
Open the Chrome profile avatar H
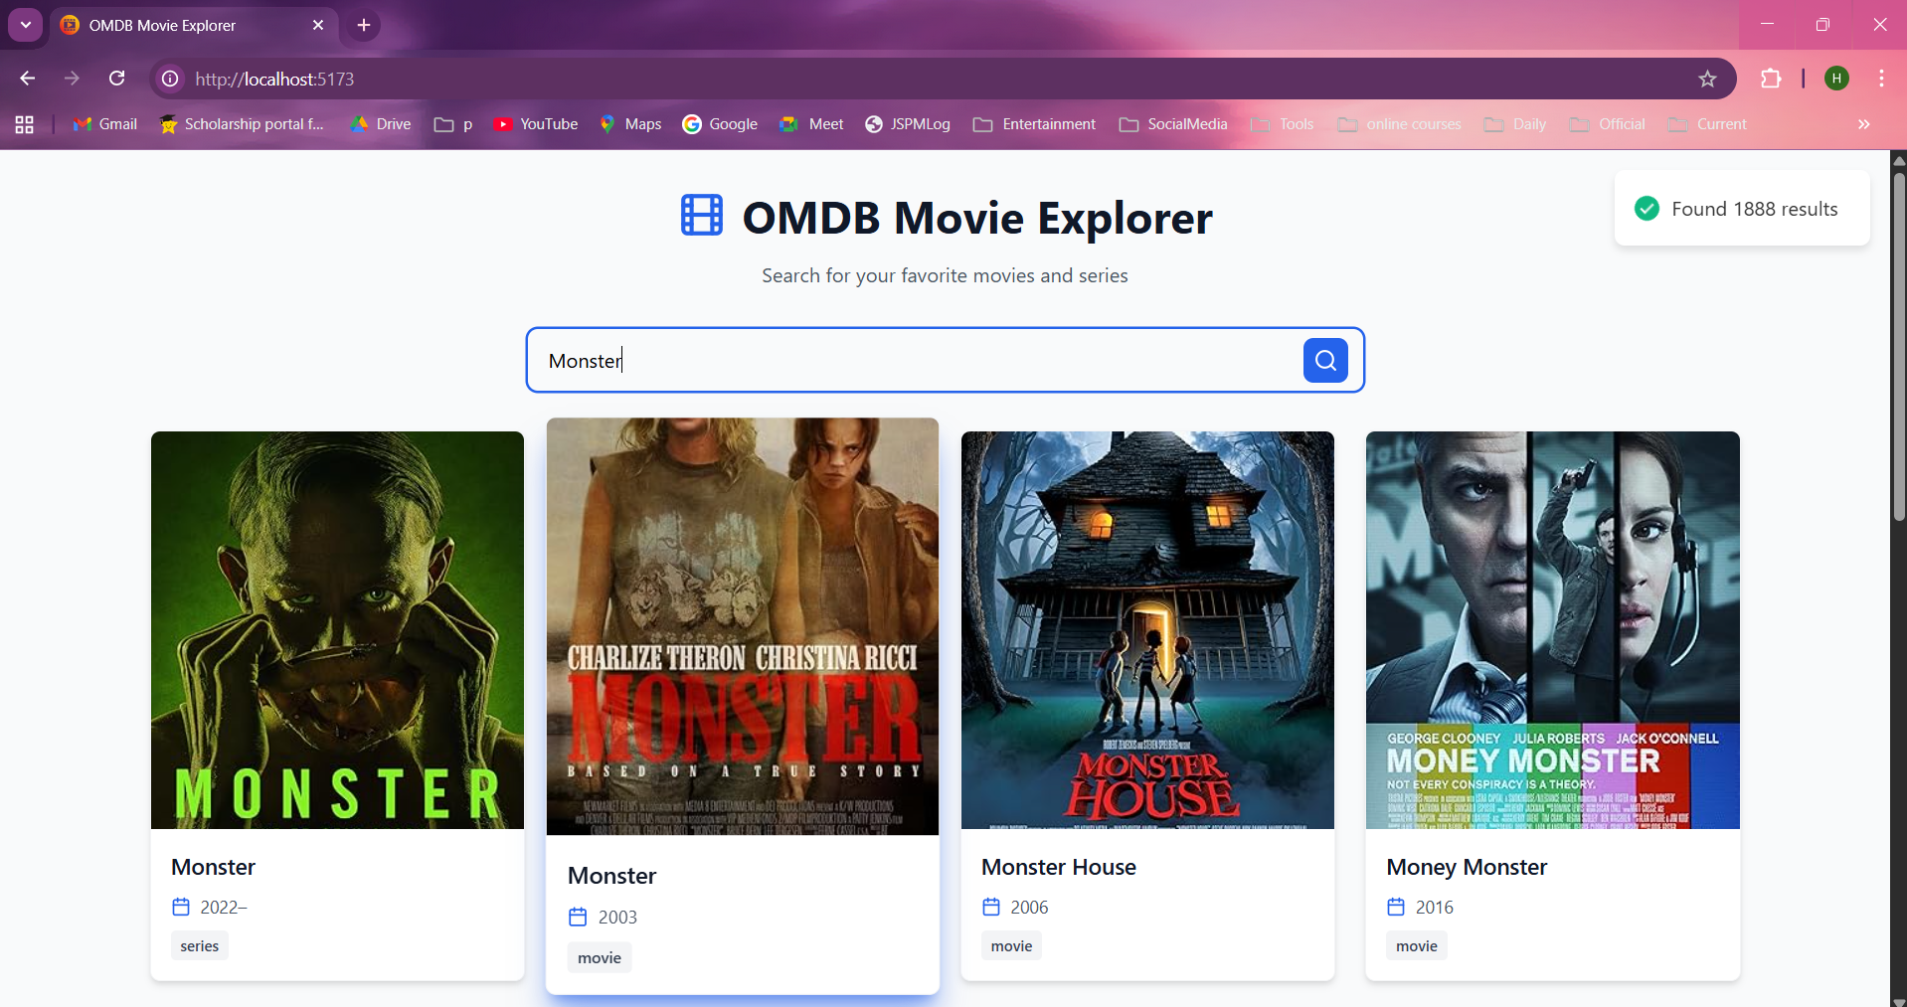1836,79
